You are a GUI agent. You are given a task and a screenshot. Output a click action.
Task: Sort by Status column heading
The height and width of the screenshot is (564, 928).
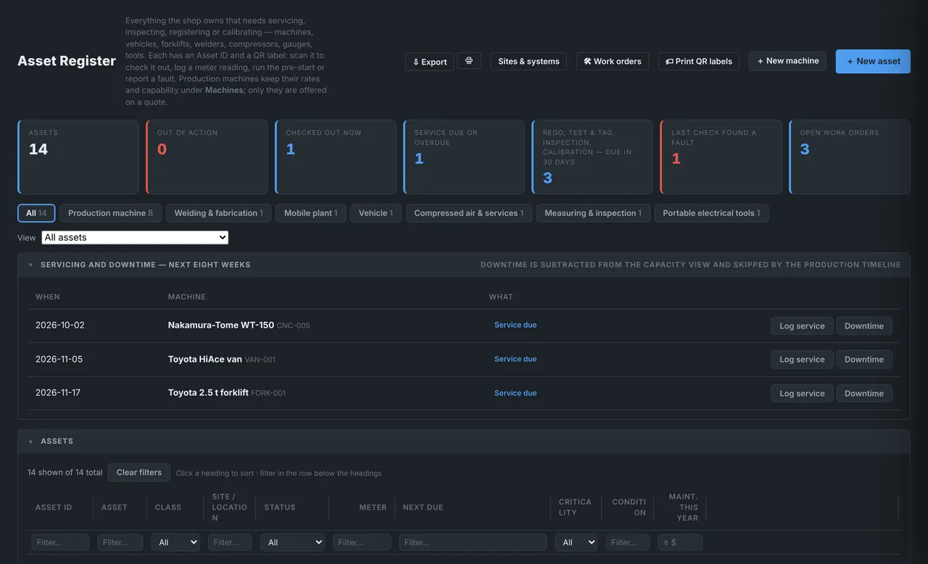(x=280, y=507)
